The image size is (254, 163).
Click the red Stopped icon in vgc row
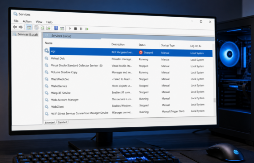coord(141,53)
